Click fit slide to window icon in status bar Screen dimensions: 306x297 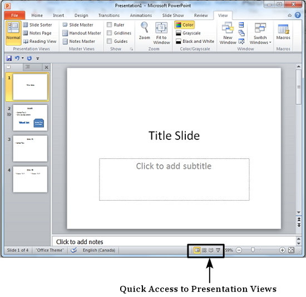[x=291, y=250]
